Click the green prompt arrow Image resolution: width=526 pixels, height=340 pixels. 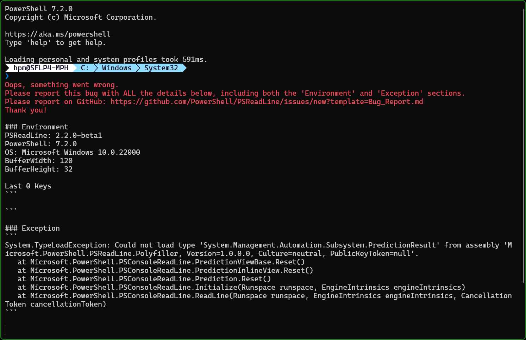click(x=7, y=76)
